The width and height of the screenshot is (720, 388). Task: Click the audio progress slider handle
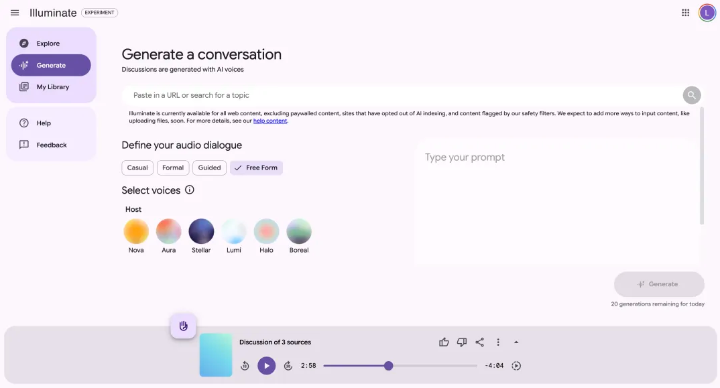click(x=388, y=366)
